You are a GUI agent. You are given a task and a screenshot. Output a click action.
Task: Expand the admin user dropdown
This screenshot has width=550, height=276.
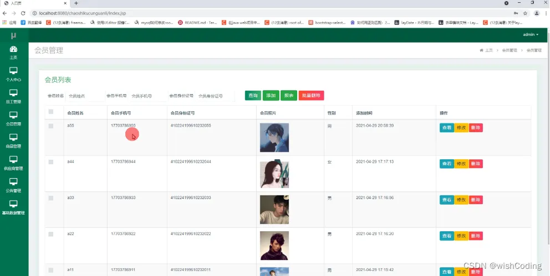point(531,35)
